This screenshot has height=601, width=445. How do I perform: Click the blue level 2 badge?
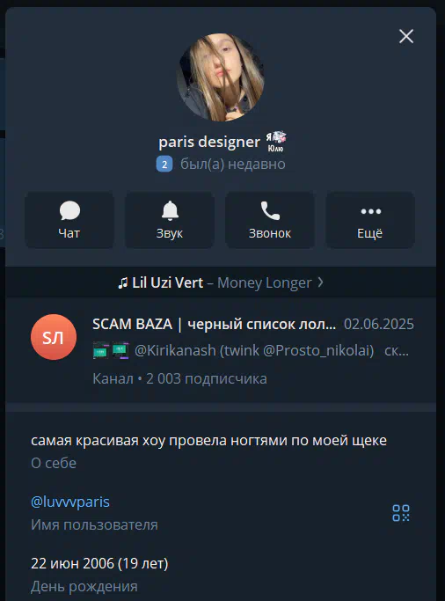tap(164, 165)
